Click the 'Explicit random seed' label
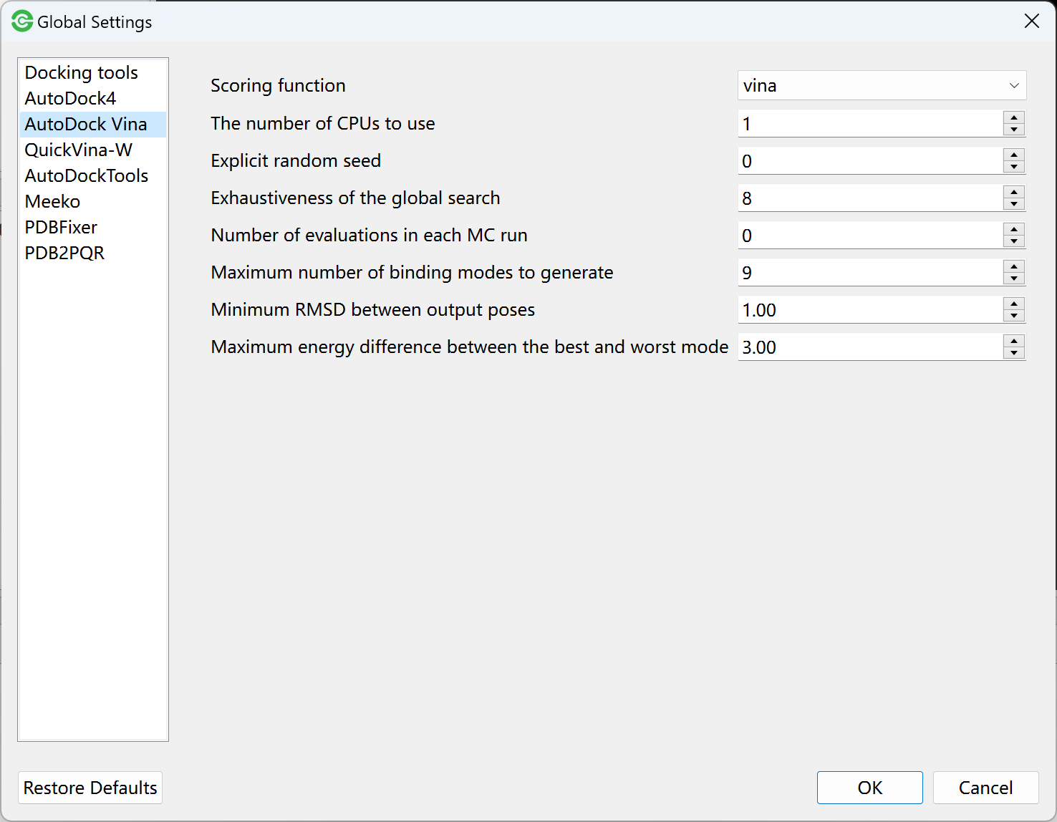Screen dimensions: 1057x822 point(296,161)
